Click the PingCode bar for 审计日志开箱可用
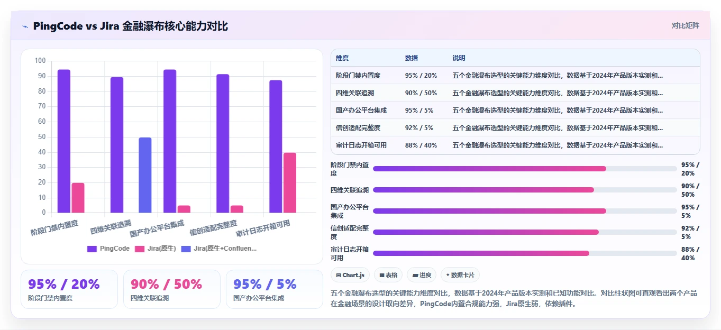The height and width of the screenshot is (330, 721). click(x=276, y=146)
